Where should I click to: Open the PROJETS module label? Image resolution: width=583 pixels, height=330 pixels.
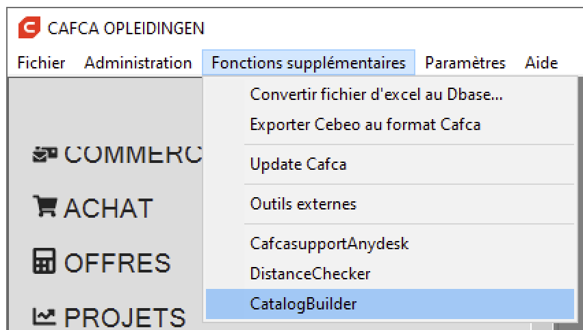125,318
